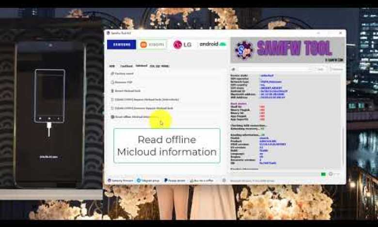The height and width of the screenshot is (227, 378).
Task: Click the round footer icon before status text
Action: (224, 181)
